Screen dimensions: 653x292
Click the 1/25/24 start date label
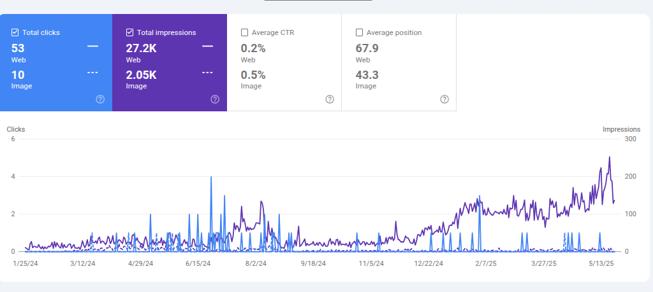coord(26,263)
